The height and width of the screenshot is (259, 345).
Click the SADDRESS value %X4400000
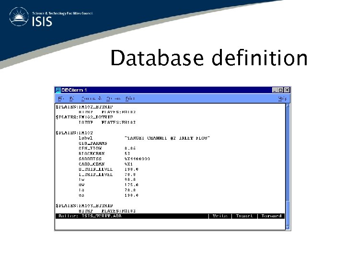click(x=137, y=159)
